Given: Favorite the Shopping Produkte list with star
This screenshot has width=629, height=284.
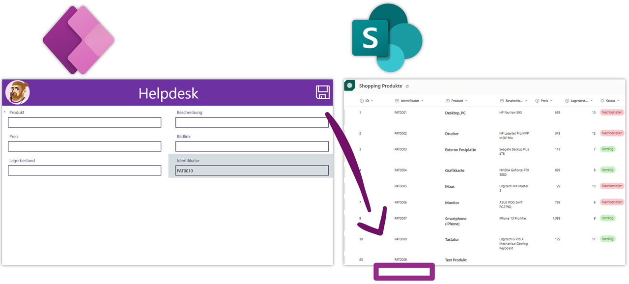Looking at the screenshot, I should [x=407, y=86].
